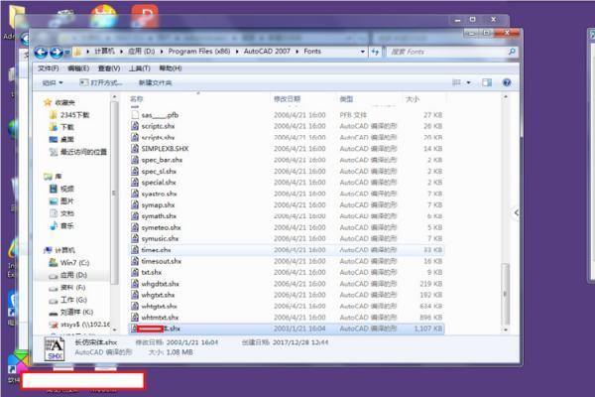
Task: Select 图片 library
Action: (x=67, y=200)
